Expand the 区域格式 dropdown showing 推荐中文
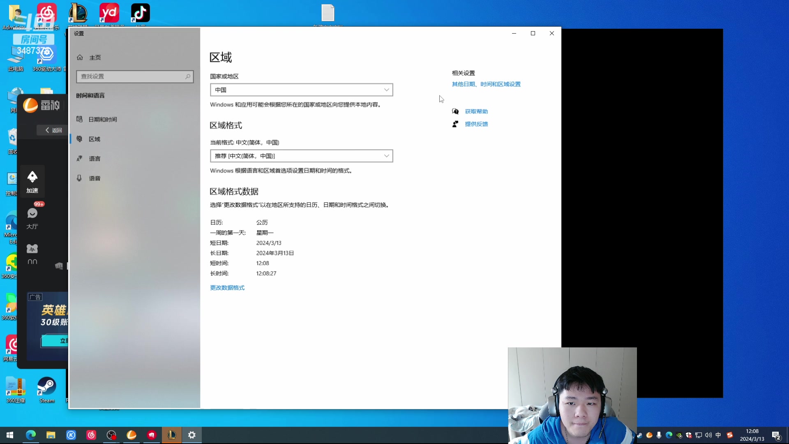Screen dimensions: 789x444 coord(301,156)
